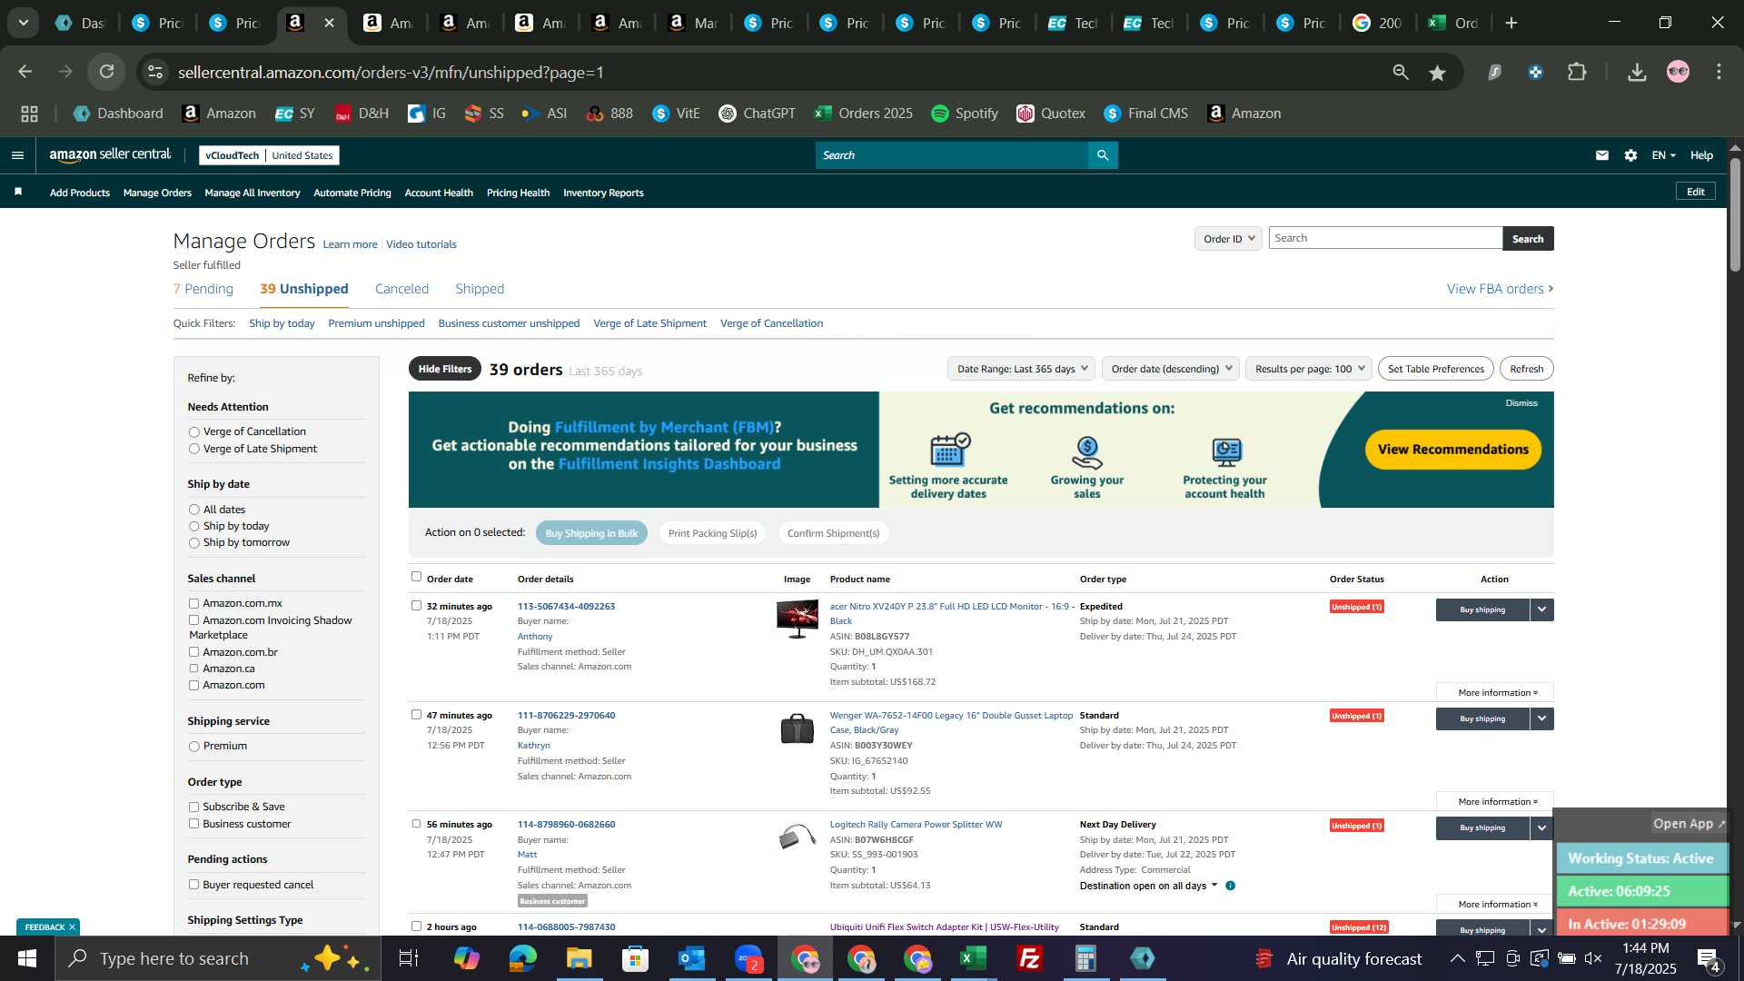Open Manage All Inventory menu item
The image size is (1744, 981).
click(253, 193)
